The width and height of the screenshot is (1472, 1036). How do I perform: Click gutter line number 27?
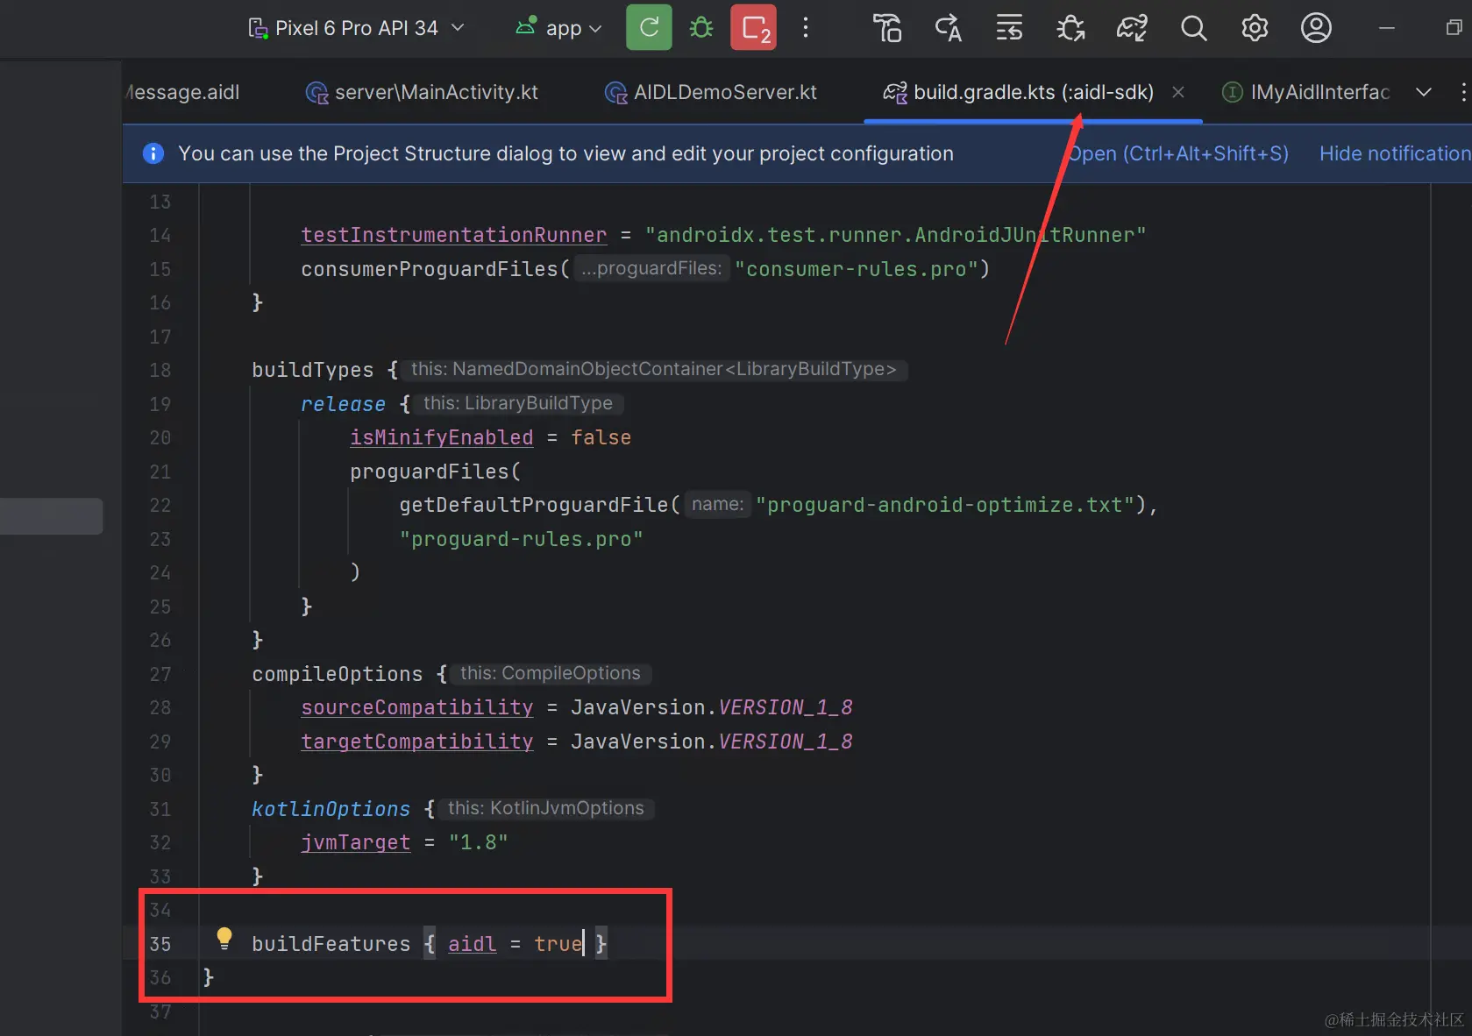(x=160, y=674)
